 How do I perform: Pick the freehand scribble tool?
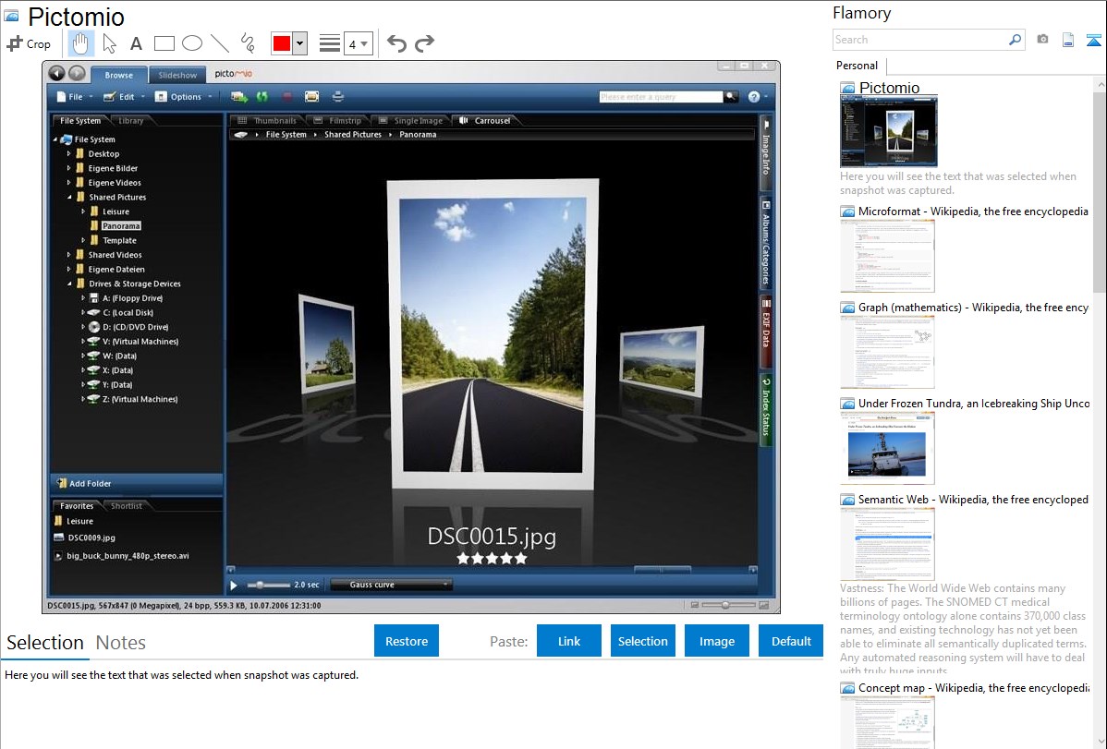point(247,43)
